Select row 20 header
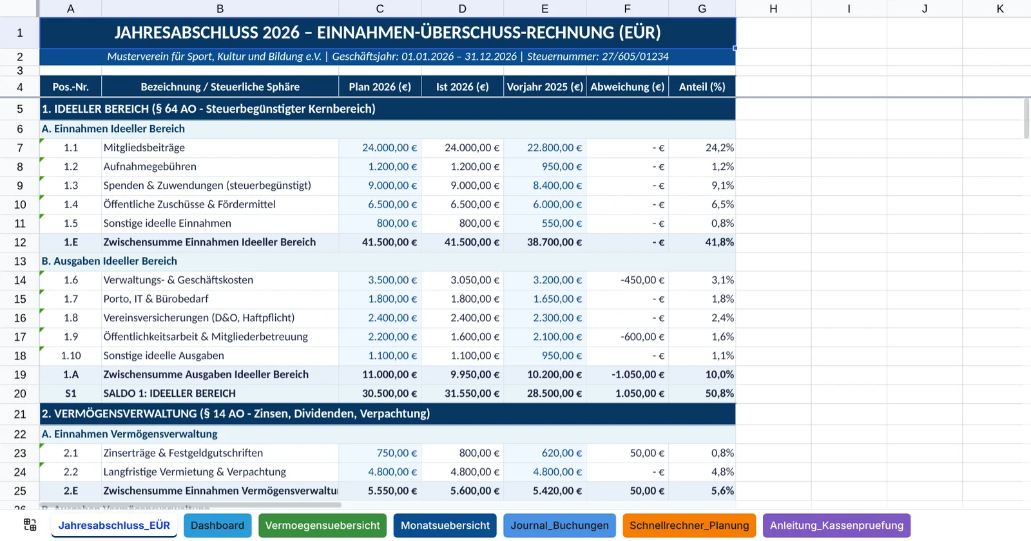Screen dimensions: 1031x541 coord(20,394)
